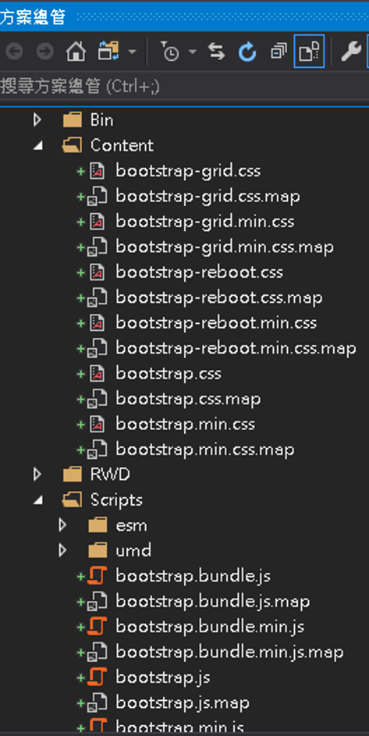Screen dimensions: 369x736
Task: Click the bootstrap.bundle.min.js JavaScript icon
Action: tap(98, 627)
